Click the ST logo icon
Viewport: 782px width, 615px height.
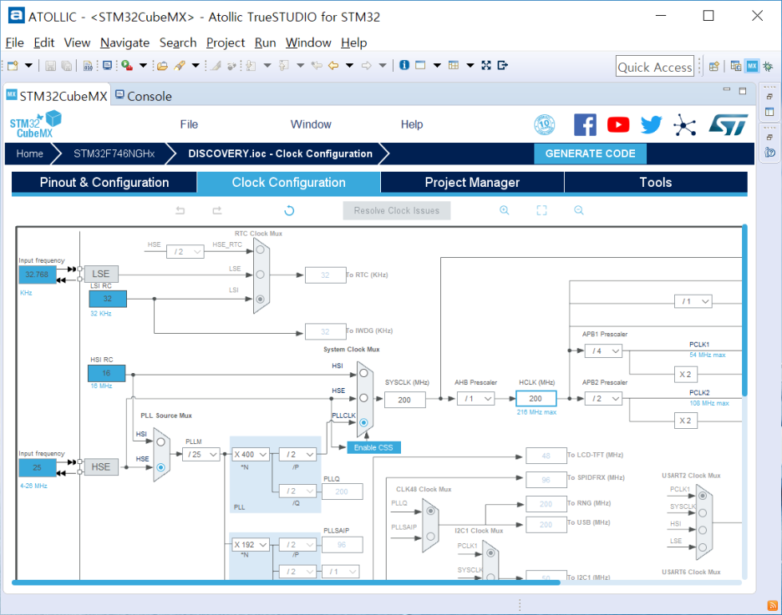pyautogui.click(x=729, y=124)
